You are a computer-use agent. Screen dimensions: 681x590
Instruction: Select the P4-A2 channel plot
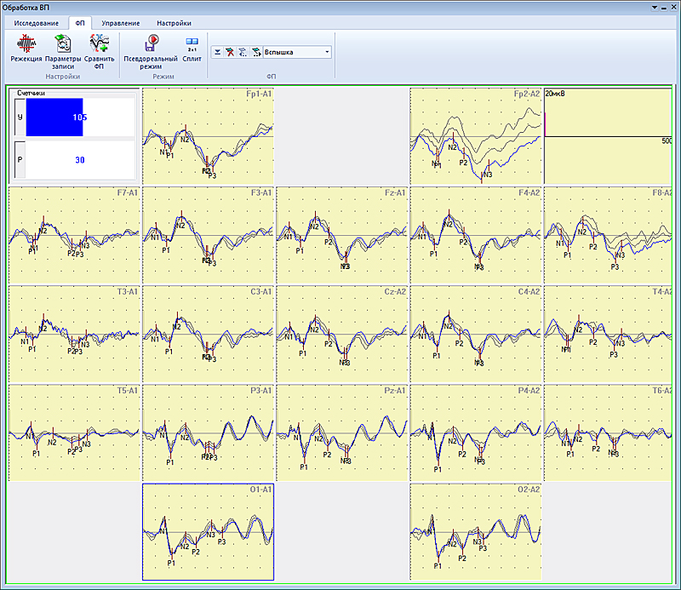click(476, 433)
